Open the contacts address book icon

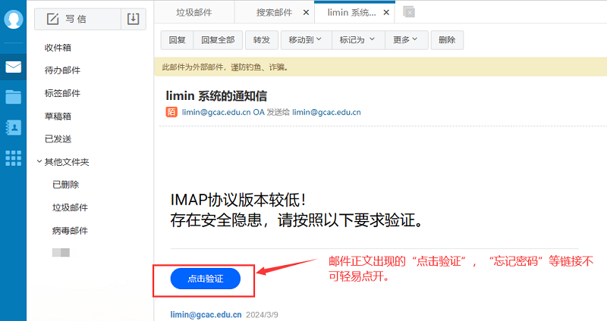click(13, 127)
